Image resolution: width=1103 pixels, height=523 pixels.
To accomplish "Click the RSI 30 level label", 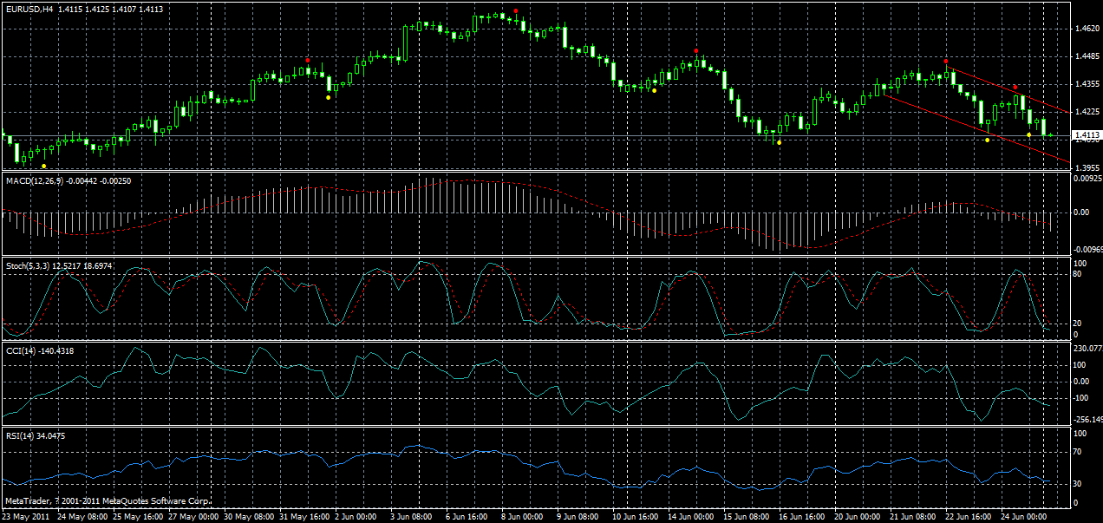I will point(1078,483).
